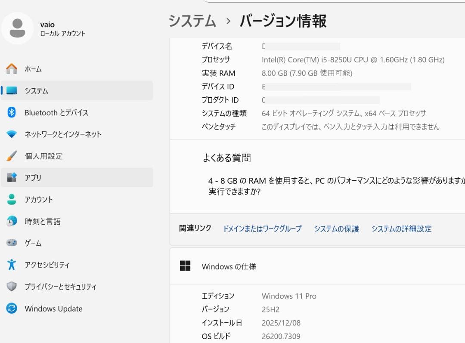Open プライバシーとセキュリティ shield icon
465x343 pixels.
[x=10, y=287]
